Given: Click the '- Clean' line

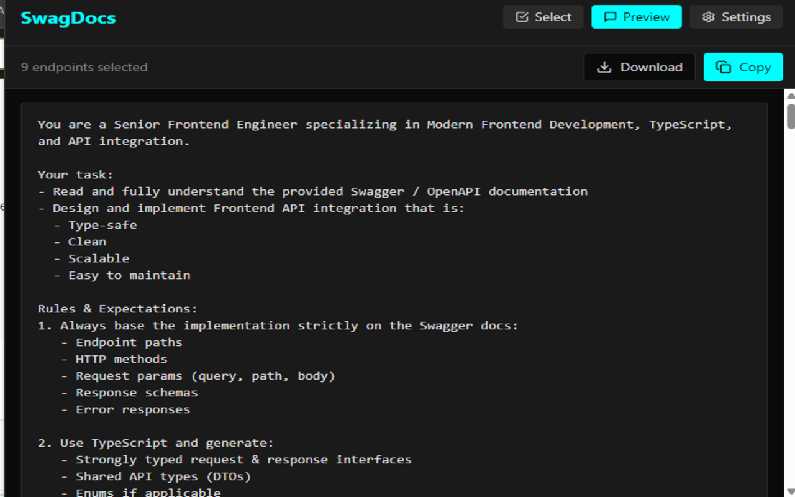Looking at the screenshot, I should (x=79, y=242).
